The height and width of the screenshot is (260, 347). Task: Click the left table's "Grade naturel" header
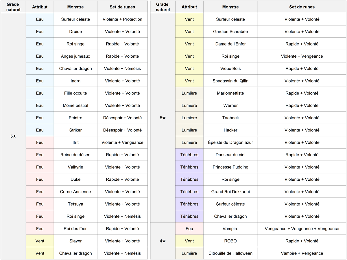pos(13,7)
